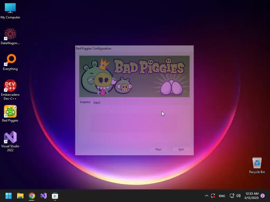The height and width of the screenshot is (202, 270).
Task: Open the network tray icon
Action: pos(232,196)
